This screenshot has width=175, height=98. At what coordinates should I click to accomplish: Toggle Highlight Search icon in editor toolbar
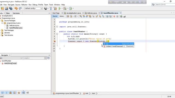coord(90,16)
